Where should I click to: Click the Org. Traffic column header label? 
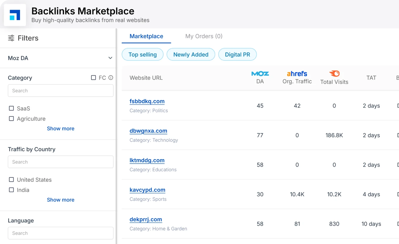click(297, 81)
